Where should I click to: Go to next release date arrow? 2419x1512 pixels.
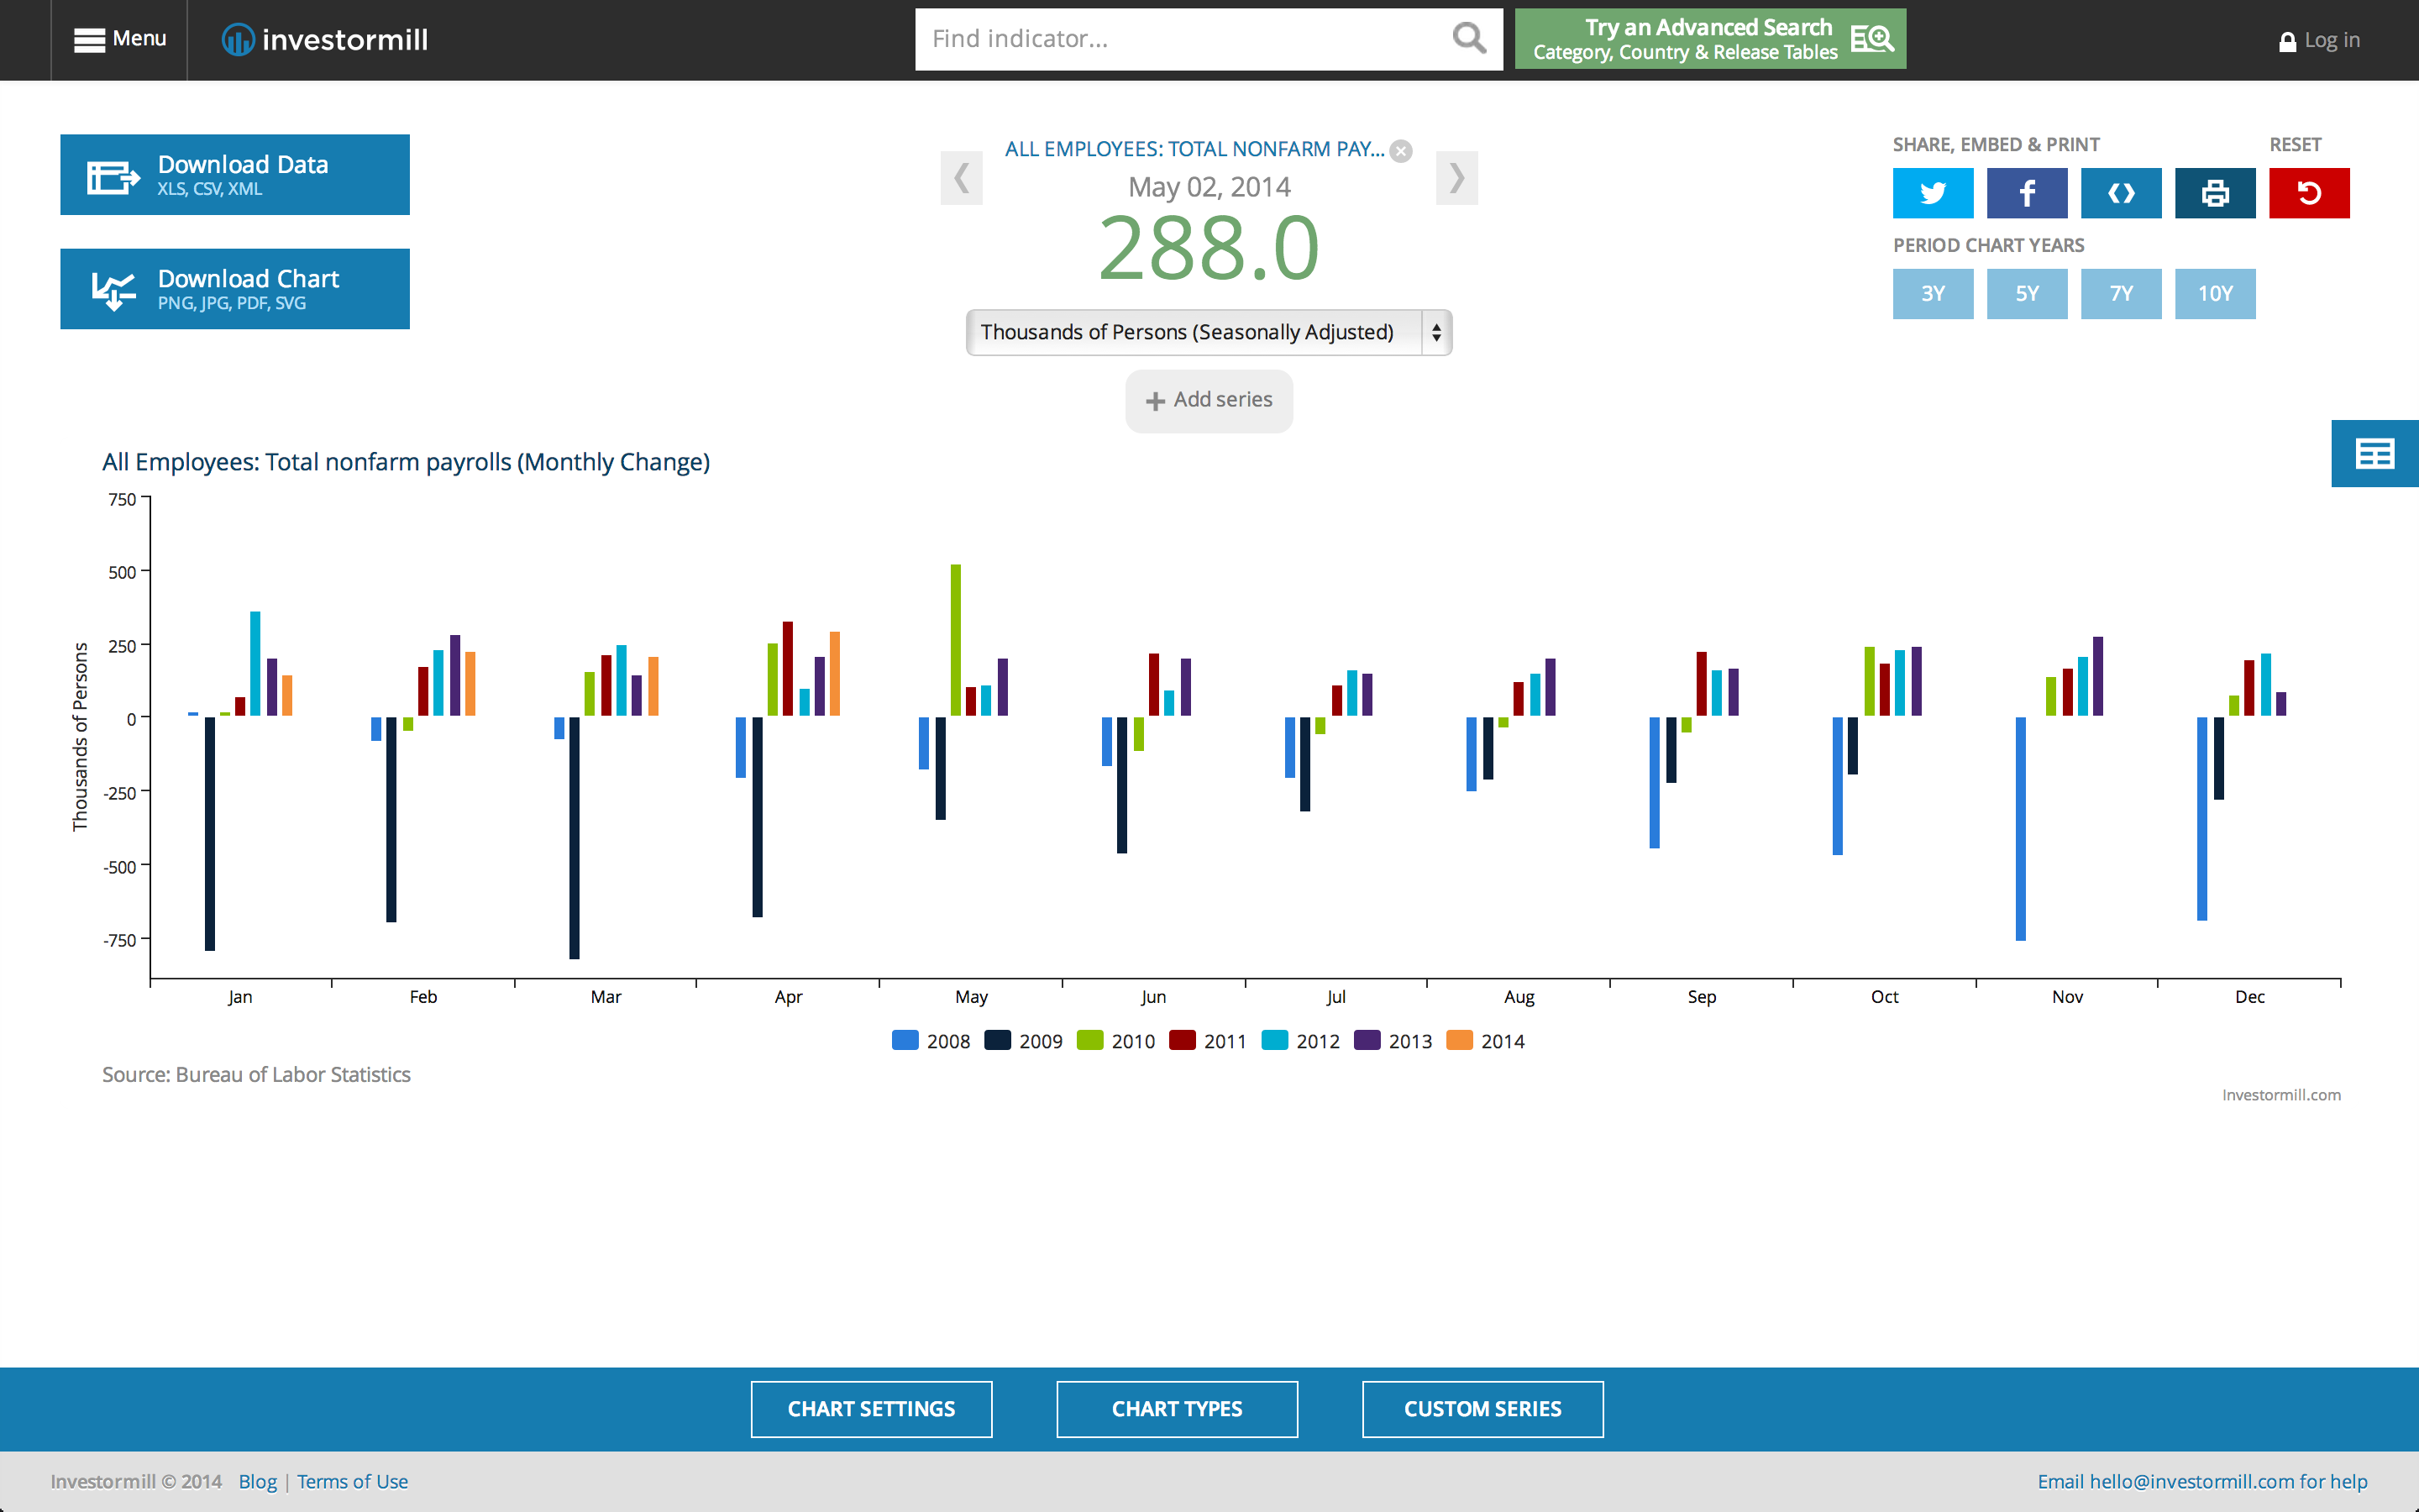pyautogui.click(x=1456, y=178)
